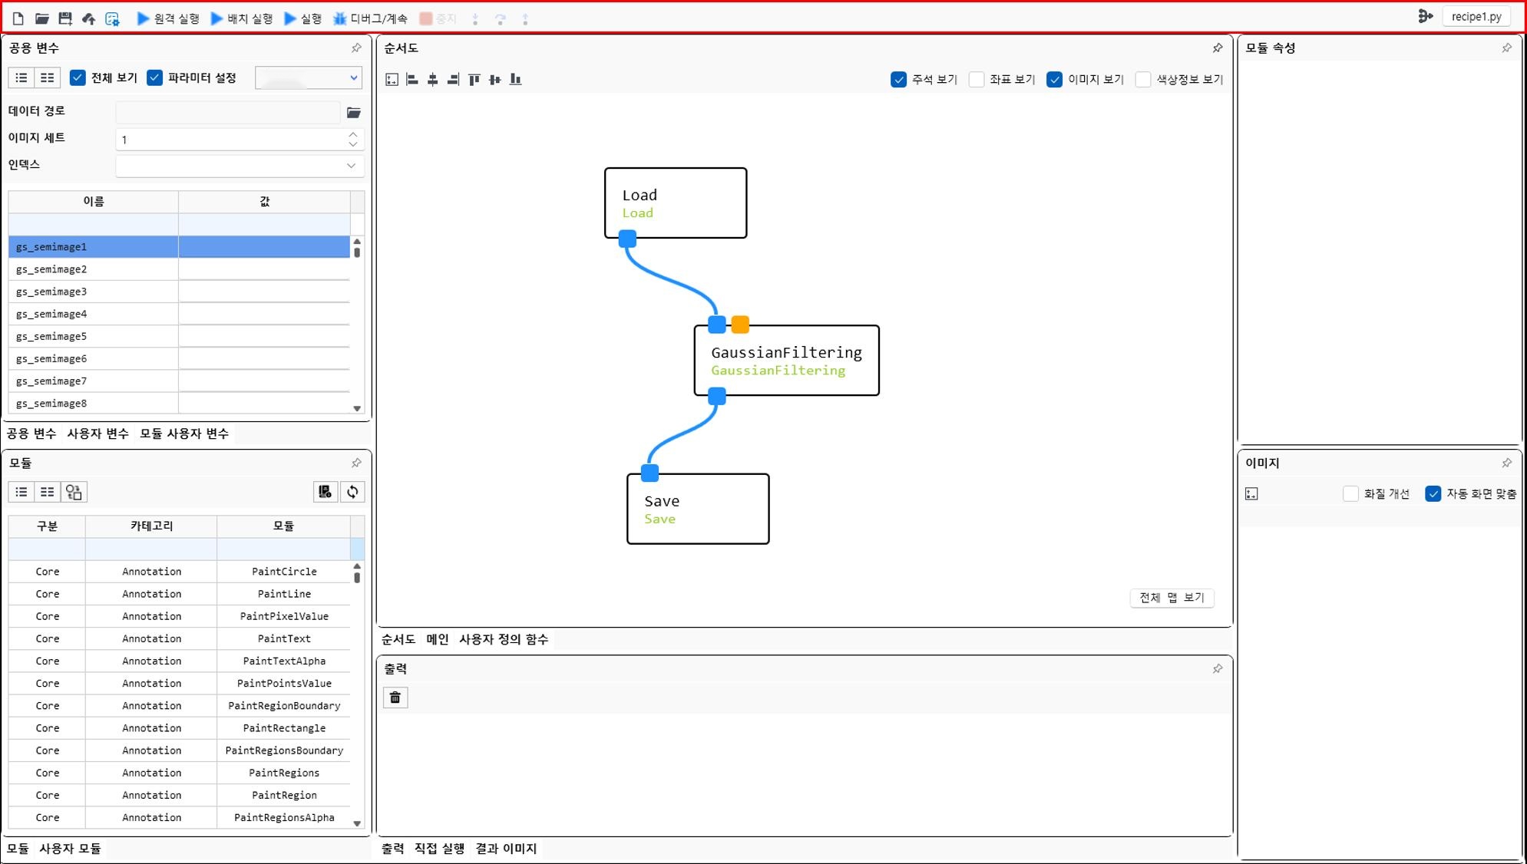This screenshot has width=1527, height=864.
Task: Click the module refresh icon
Action: coord(352,492)
